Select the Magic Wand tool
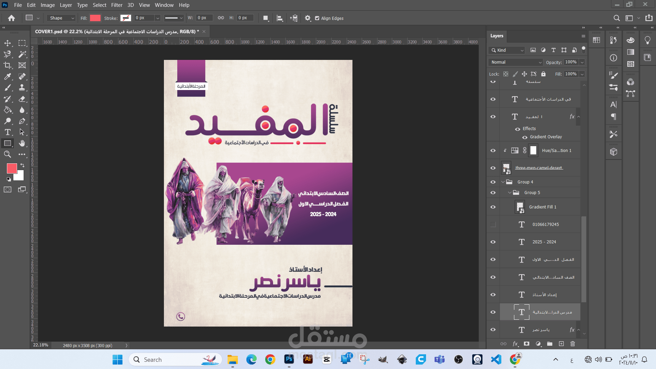The height and width of the screenshot is (369, 656). pos(22,54)
